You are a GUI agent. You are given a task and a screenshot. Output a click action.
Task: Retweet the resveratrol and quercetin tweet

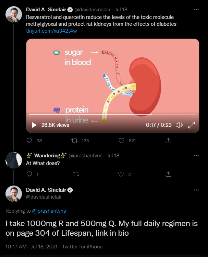click(x=74, y=141)
